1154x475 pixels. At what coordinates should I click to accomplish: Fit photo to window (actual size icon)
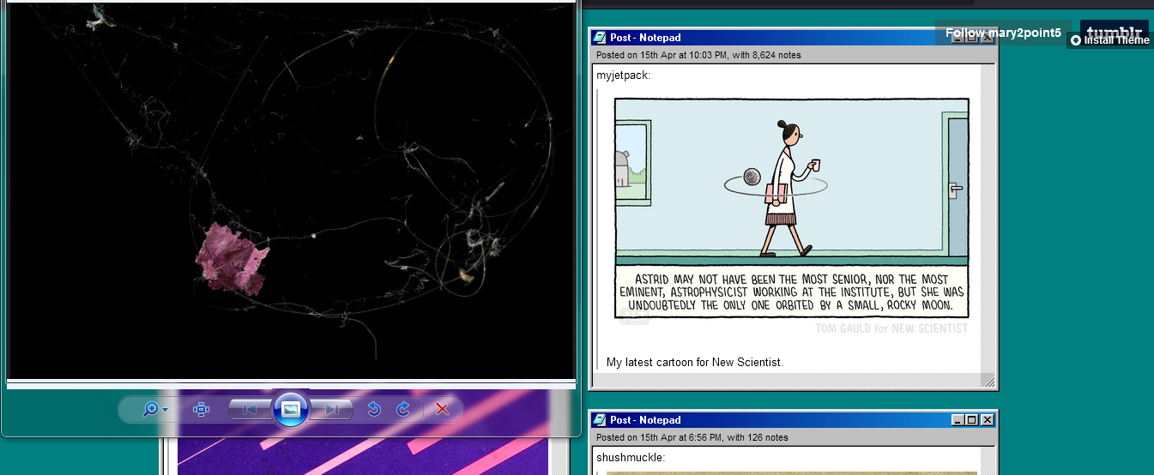point(202,410)
